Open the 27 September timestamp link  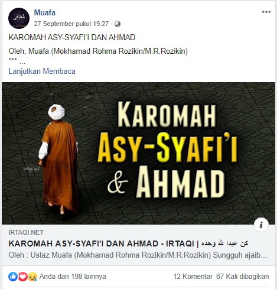(71, 24)
